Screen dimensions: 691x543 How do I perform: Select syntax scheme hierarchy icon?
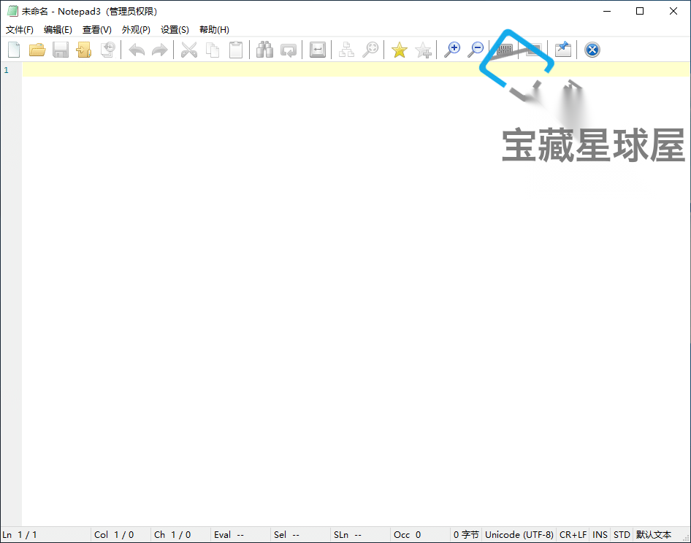[x=346, y=50]
